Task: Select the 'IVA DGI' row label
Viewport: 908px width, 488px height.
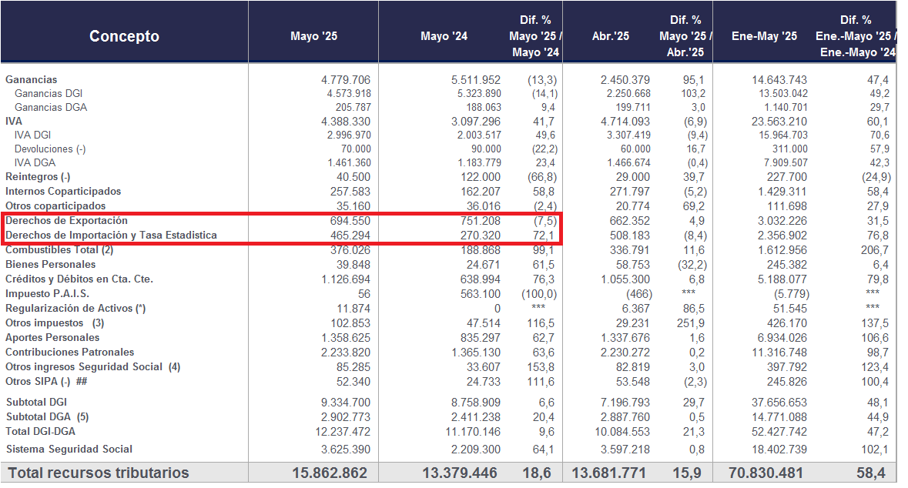Action: pos(33,135)
